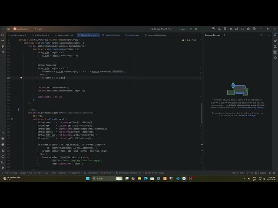Switch to UsuarioAdapter.java tab
The height and width of the screenshot is (208, 278).
click(x=156, y=35)
